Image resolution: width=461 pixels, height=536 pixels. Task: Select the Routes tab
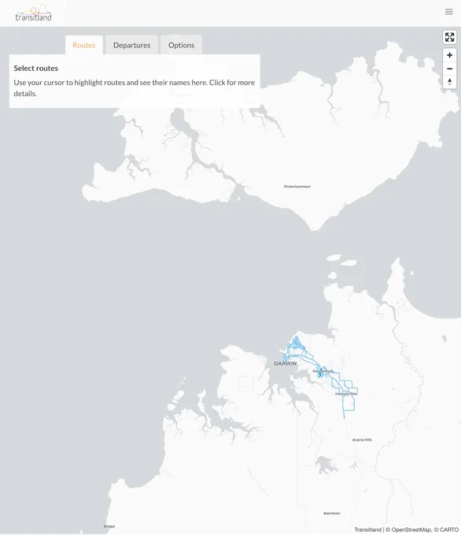pyautogui.click(x=84, y=45)
